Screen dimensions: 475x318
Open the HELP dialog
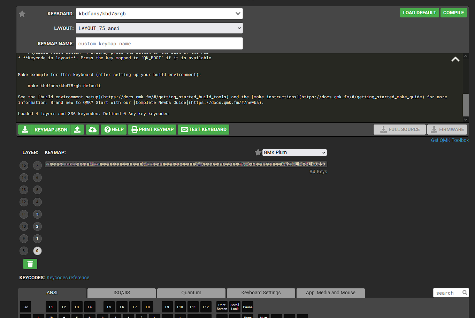click(113, 129)
